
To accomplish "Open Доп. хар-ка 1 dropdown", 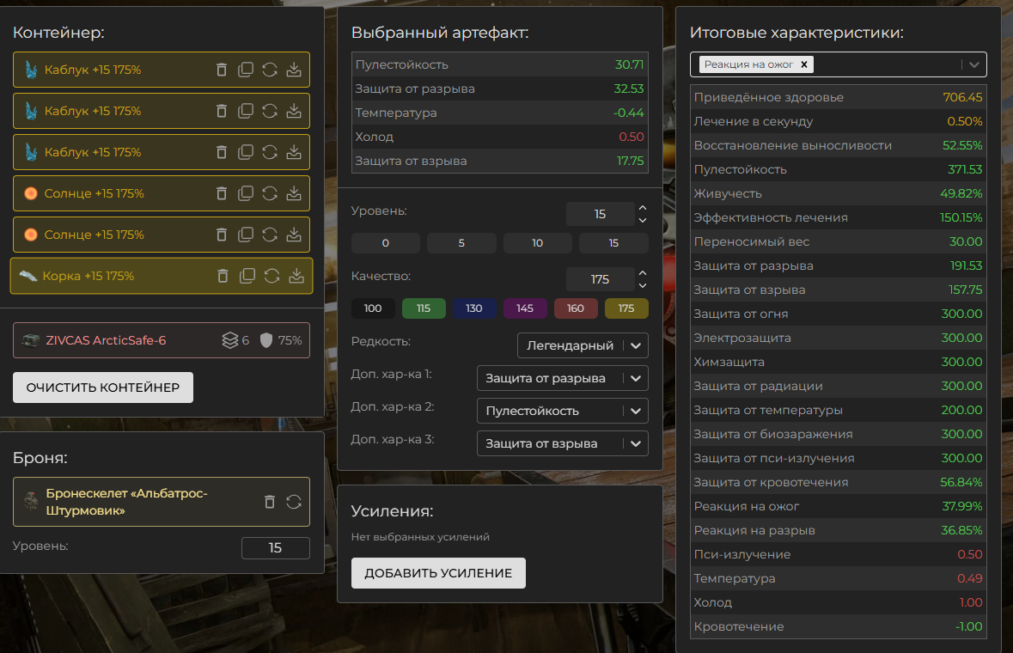I will click(563, 379).
